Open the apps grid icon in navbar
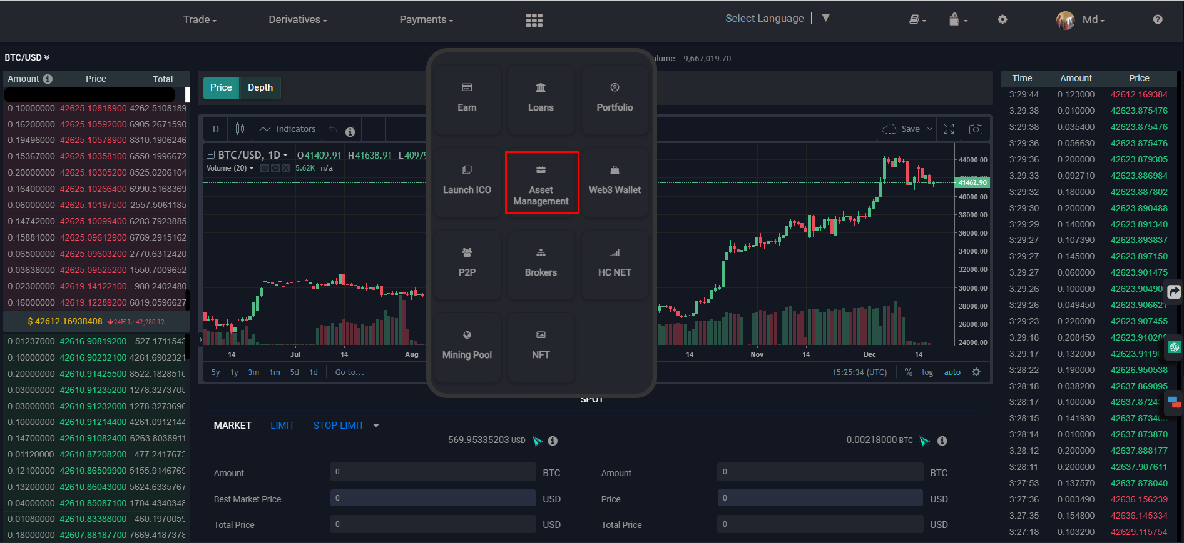1184x543 pixels. click(x=534, y=20)
